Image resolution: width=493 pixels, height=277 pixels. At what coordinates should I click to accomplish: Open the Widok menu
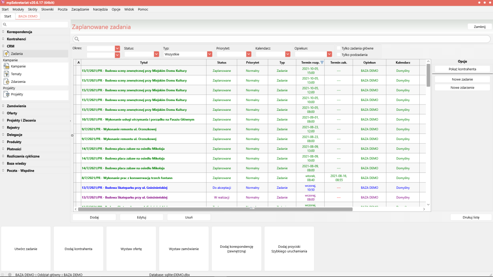point(129,9)
